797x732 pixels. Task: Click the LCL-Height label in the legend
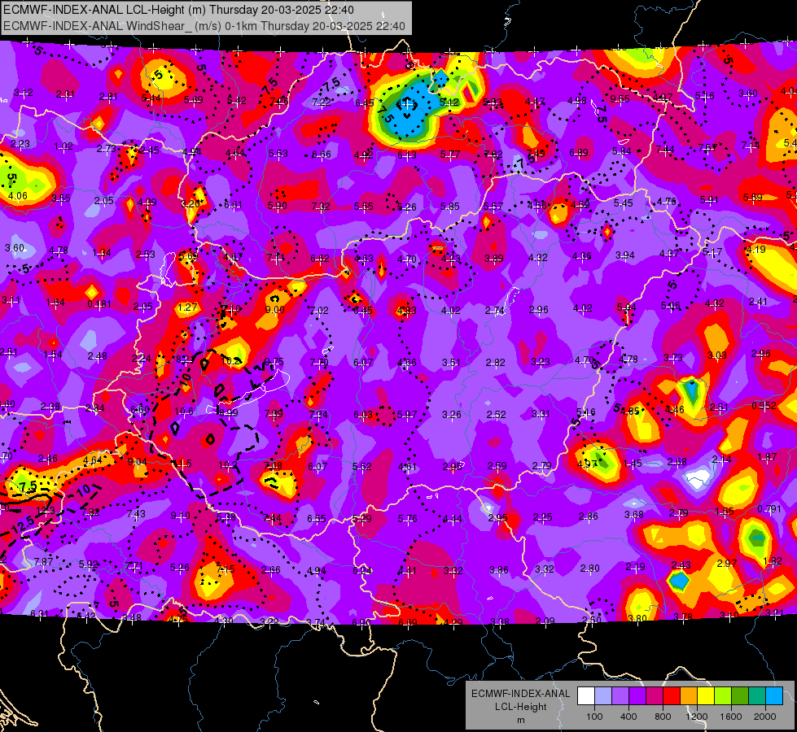(520, 707)
